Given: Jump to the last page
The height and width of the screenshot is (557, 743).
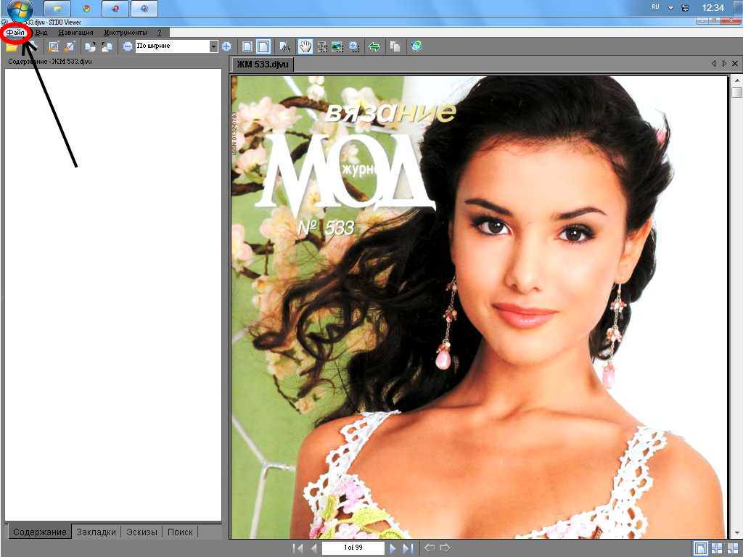Looking at the screenshot, I should 408,548.
